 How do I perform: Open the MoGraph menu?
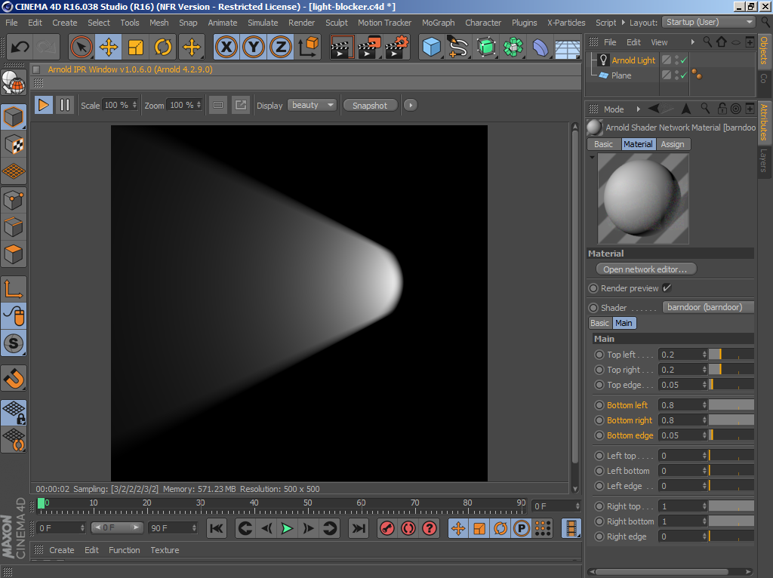[x=438, y=23]
